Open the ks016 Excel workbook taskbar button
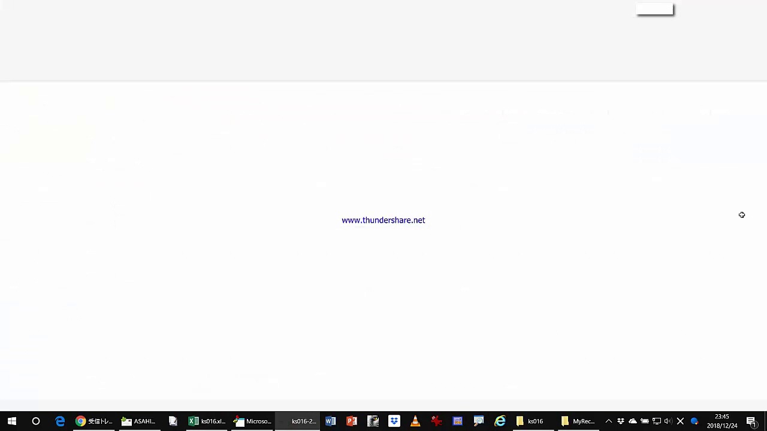This screenshot has width=767, height=431. (x=207, y=421)
